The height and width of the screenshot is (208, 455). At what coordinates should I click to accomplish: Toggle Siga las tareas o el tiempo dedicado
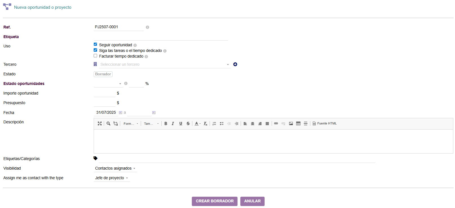95,50
